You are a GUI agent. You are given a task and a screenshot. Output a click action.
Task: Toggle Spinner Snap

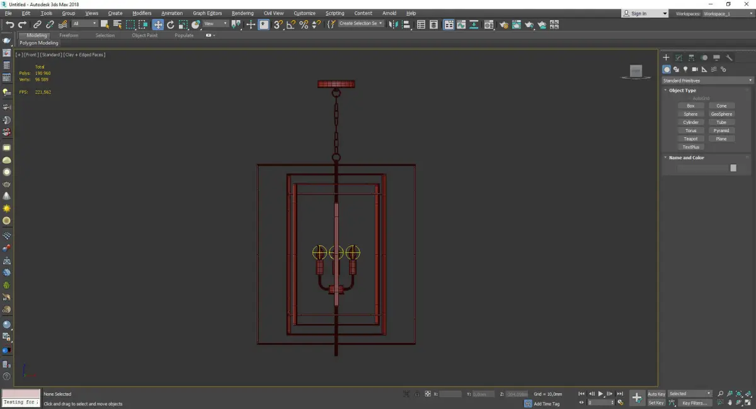pos(316,25)
